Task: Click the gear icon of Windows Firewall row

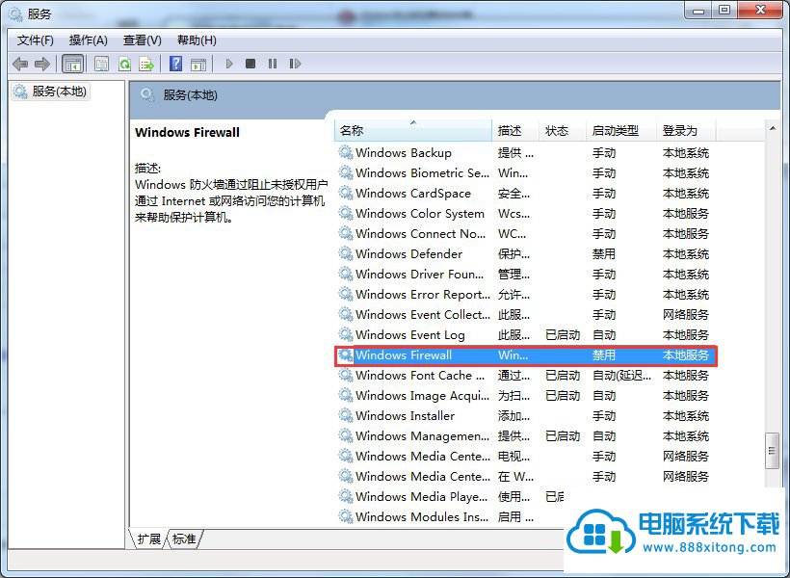Action: click(x=346, y=355)
